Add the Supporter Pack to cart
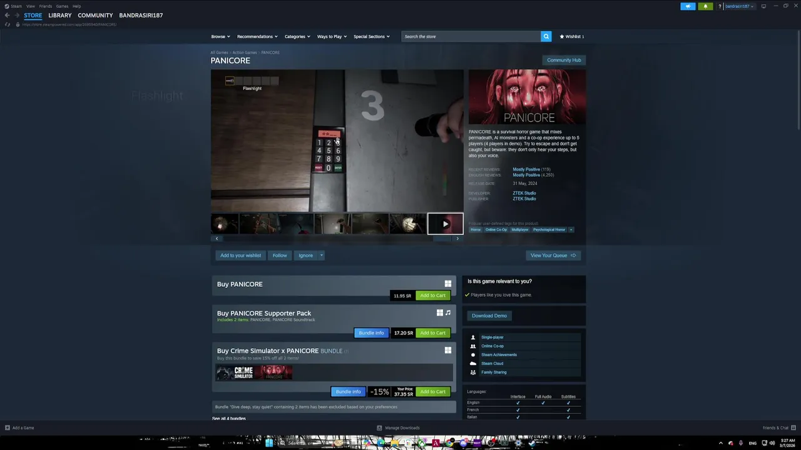 [x=432, y=333]
